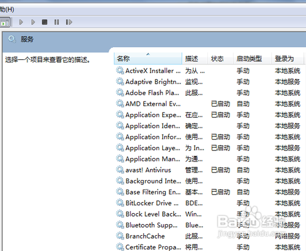
Task: Select the Base Filtering Engine gear icon
Action: [x=120, y=192]
